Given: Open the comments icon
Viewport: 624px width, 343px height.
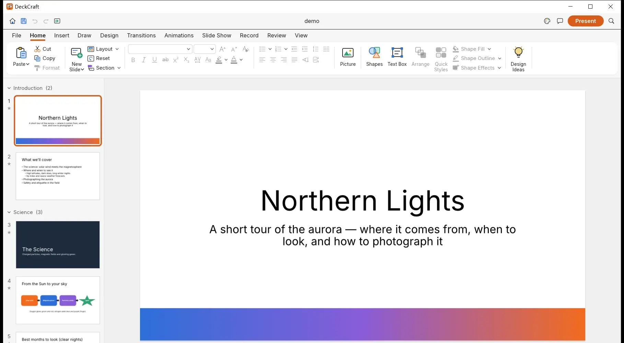Looking at the screenshot, I should coord(560,21).
